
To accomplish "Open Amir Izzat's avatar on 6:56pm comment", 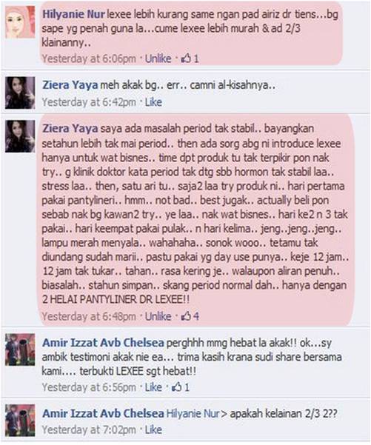I will 20,349.
